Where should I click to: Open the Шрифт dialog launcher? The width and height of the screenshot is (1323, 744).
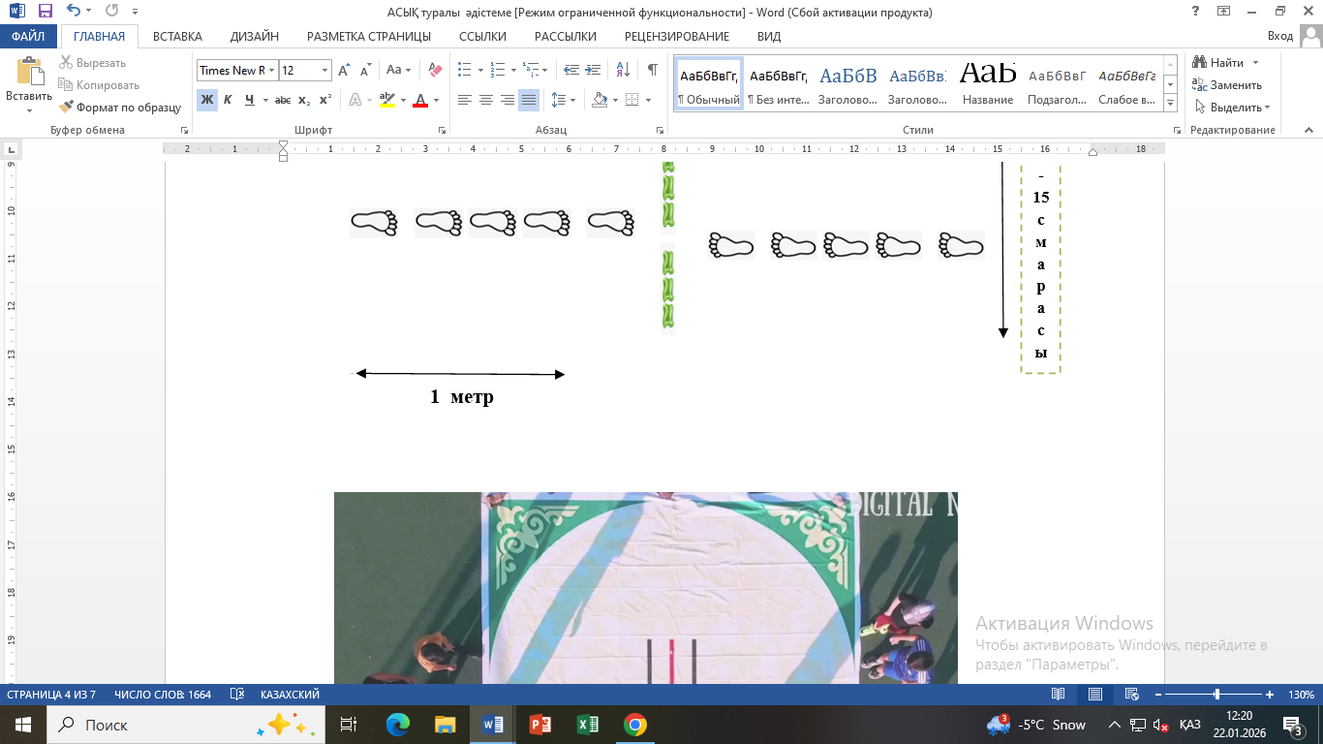(443, 130)
